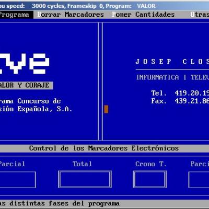Screen dimensions: 209x209
Task: Click the box under right Parcial label
Action: click(199, 180)
